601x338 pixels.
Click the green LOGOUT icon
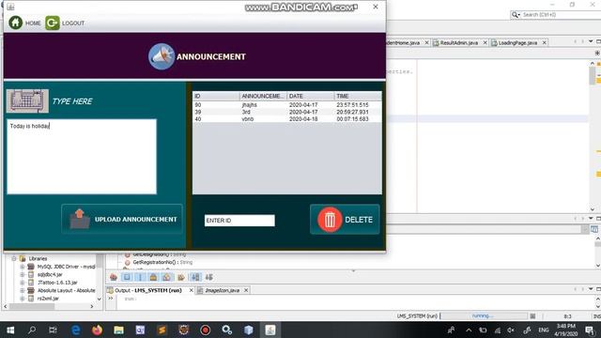click(53, 23)
